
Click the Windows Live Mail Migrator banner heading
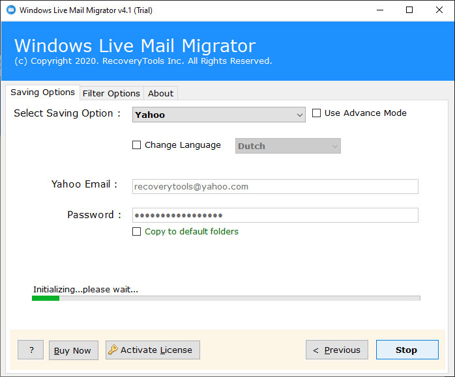tap(135, 46)
